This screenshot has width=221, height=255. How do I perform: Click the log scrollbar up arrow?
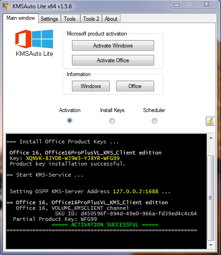click(x=211, y=138)
